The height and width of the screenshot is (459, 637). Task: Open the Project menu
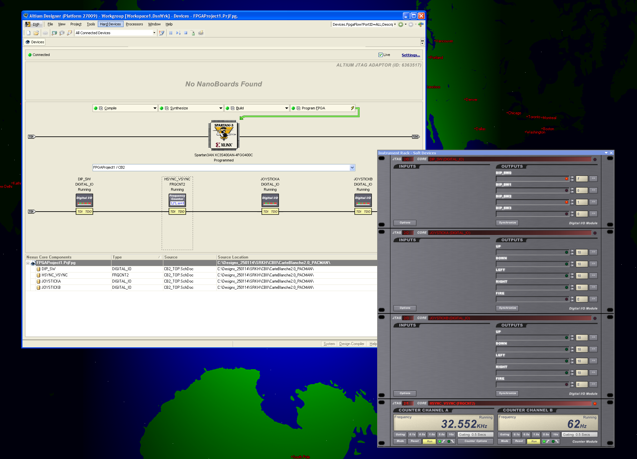point(76,24)
